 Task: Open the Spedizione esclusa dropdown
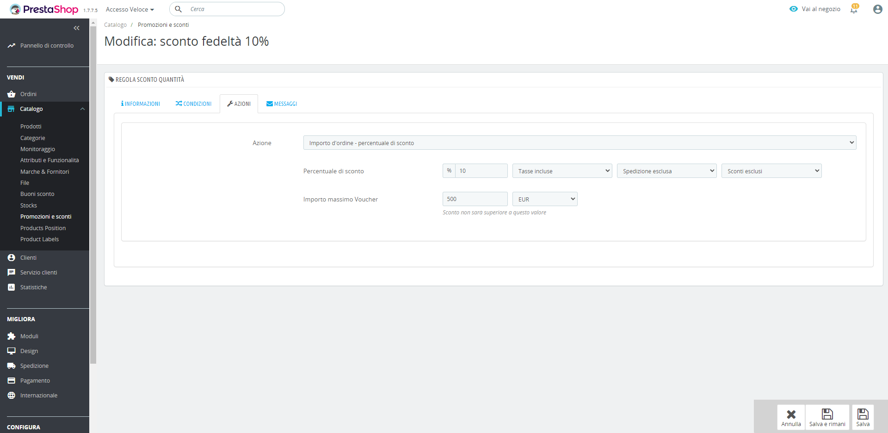pos(666,171)
